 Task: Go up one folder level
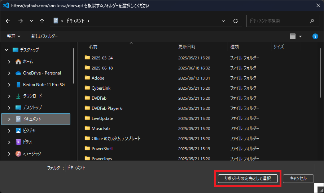pos(42,21)
